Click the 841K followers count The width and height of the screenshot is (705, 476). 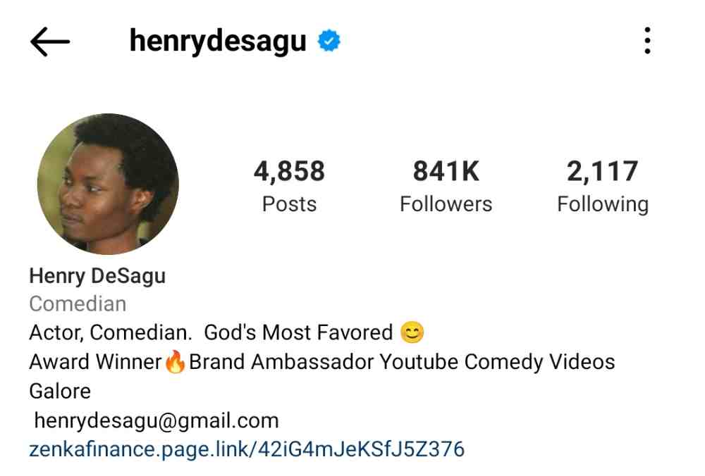pyautogui.click(x=446, y=171)
